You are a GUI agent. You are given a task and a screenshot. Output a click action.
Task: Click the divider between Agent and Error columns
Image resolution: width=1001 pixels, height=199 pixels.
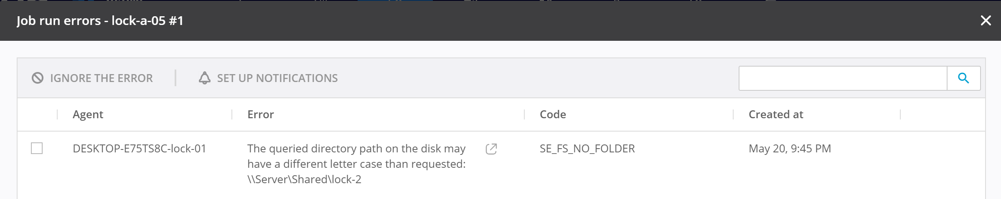click(232, 114)
